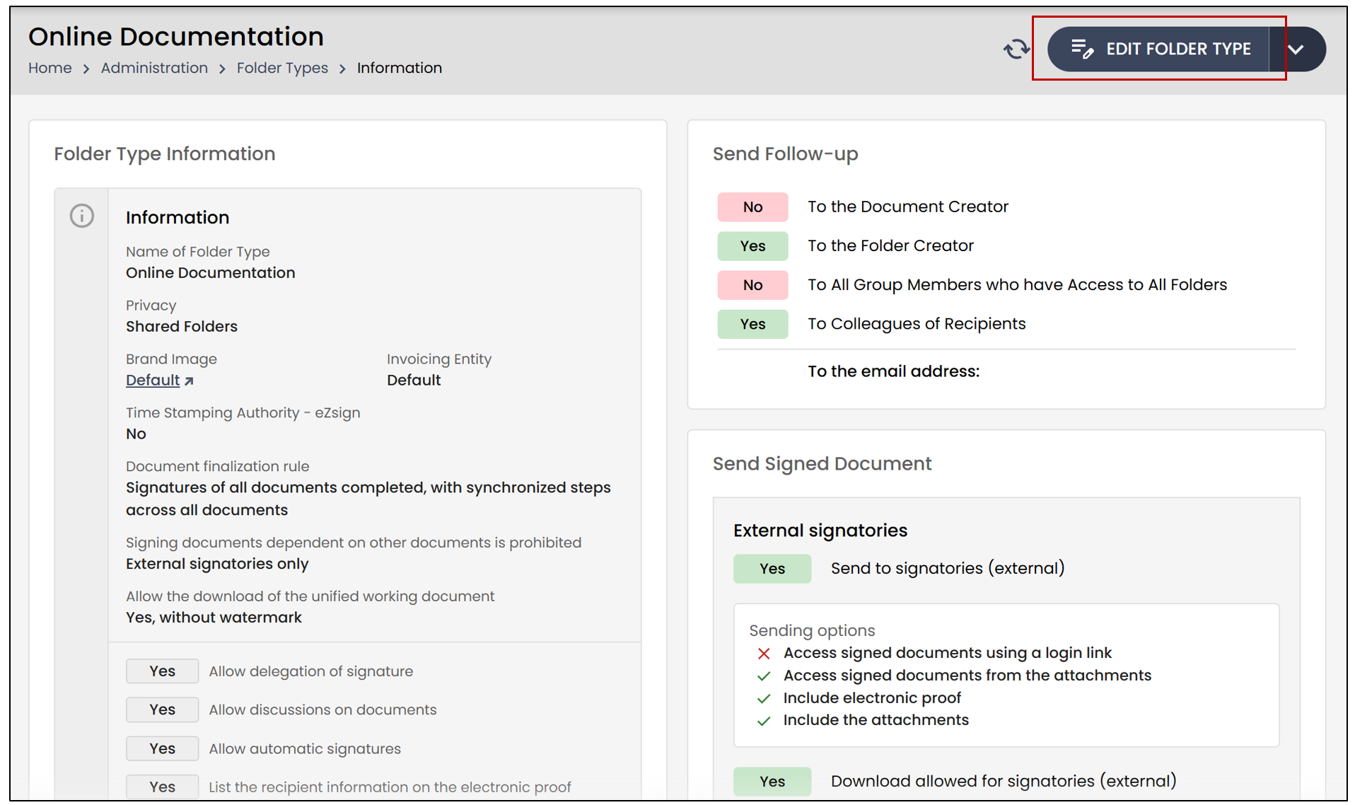Viewport: 1355px width, 805px height.
Task: Click checkmark beside Include electronic proof
Action: [x=764, y=698]
